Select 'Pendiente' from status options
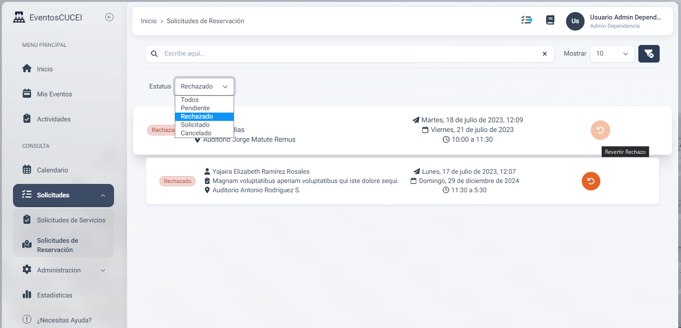 coord(195,108)
